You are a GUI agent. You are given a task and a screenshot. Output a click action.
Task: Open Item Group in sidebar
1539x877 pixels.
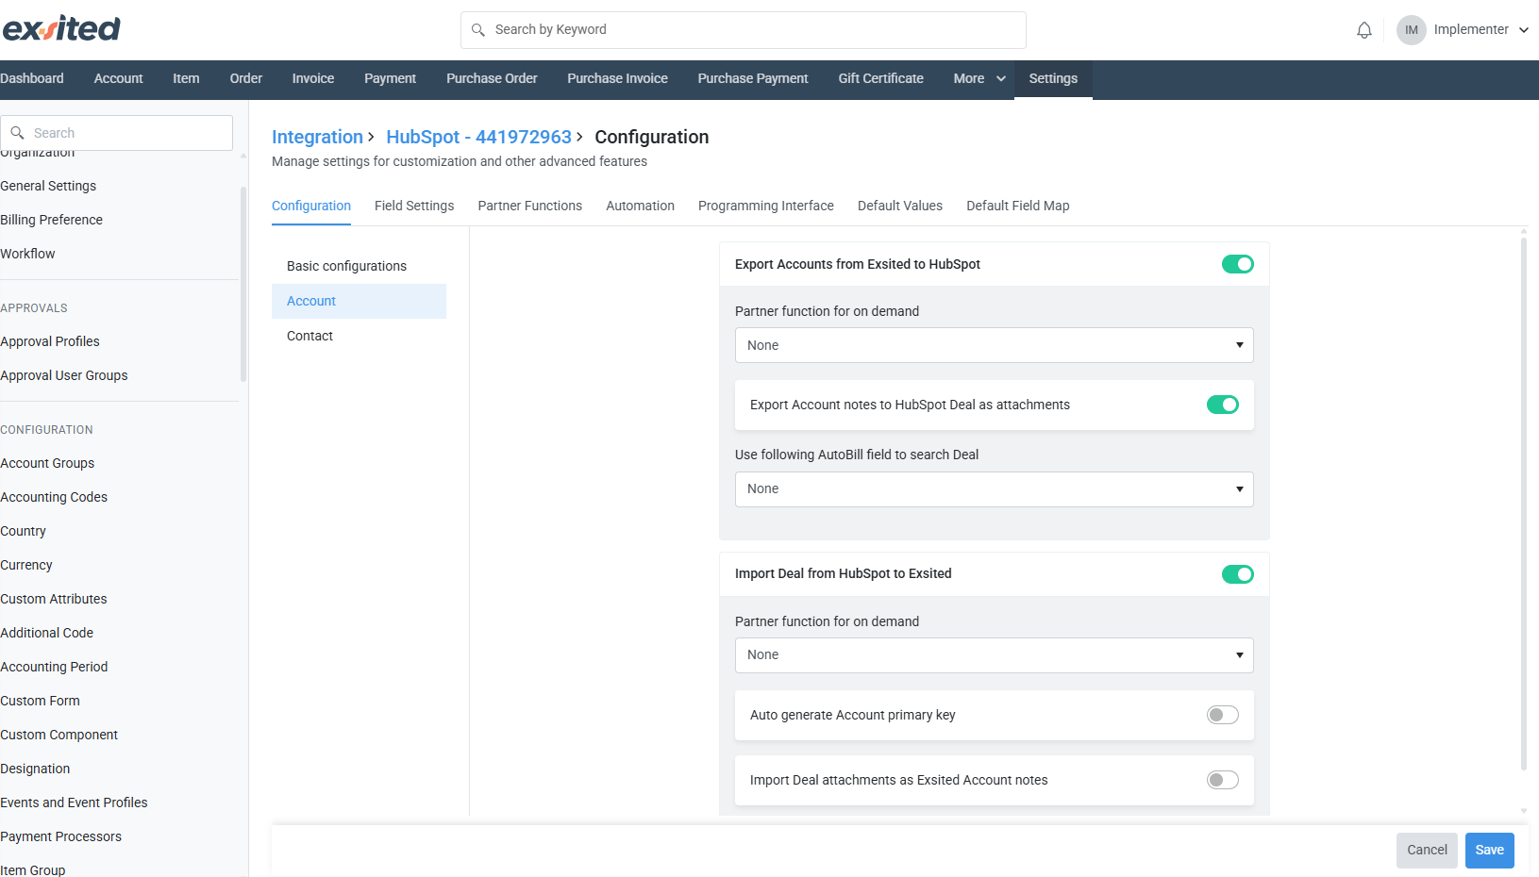coord(32,869)
